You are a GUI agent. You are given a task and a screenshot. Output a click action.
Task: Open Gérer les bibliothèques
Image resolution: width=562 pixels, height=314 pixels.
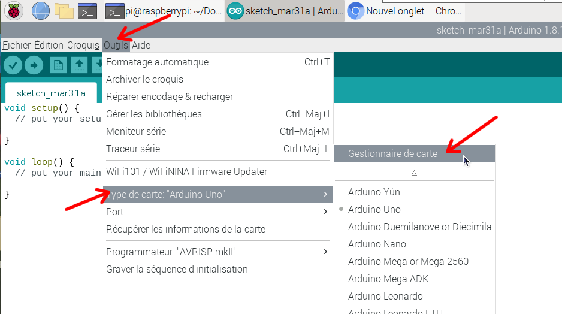[217, 114]
